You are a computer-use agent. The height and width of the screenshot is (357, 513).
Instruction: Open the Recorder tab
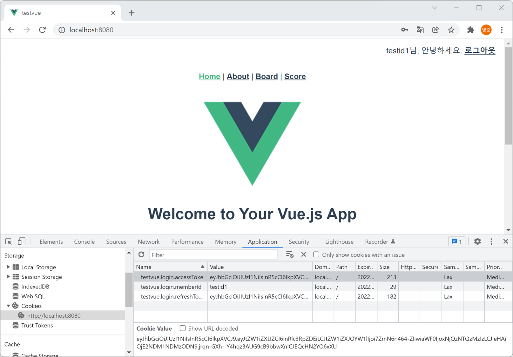[x=380, y=241]
